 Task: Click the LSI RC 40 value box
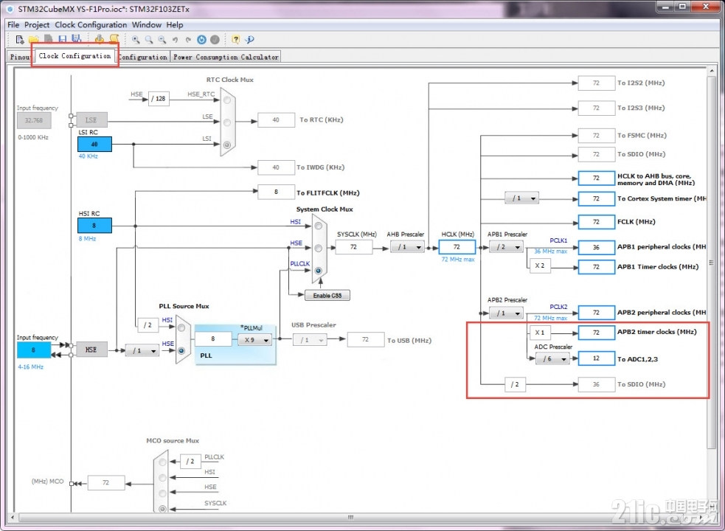(94, 144)
